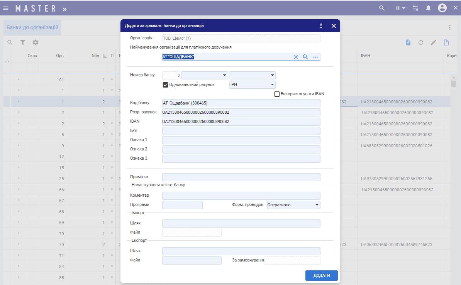Clear the organization name field with X icon
This screenshot has height=285, width=461.
296,57
